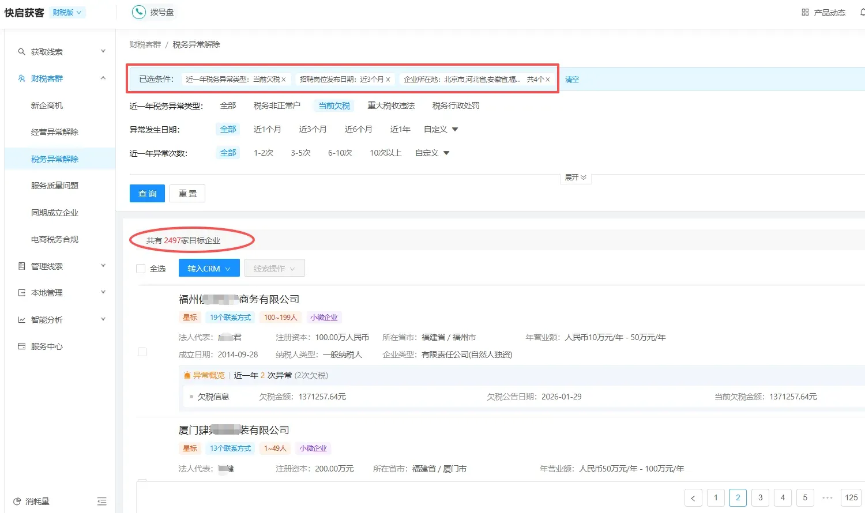The image size is (865, 513).
Task: Remove the 企业所在地 filter tag
Action: pyautogui.click(x=548, y=80)
